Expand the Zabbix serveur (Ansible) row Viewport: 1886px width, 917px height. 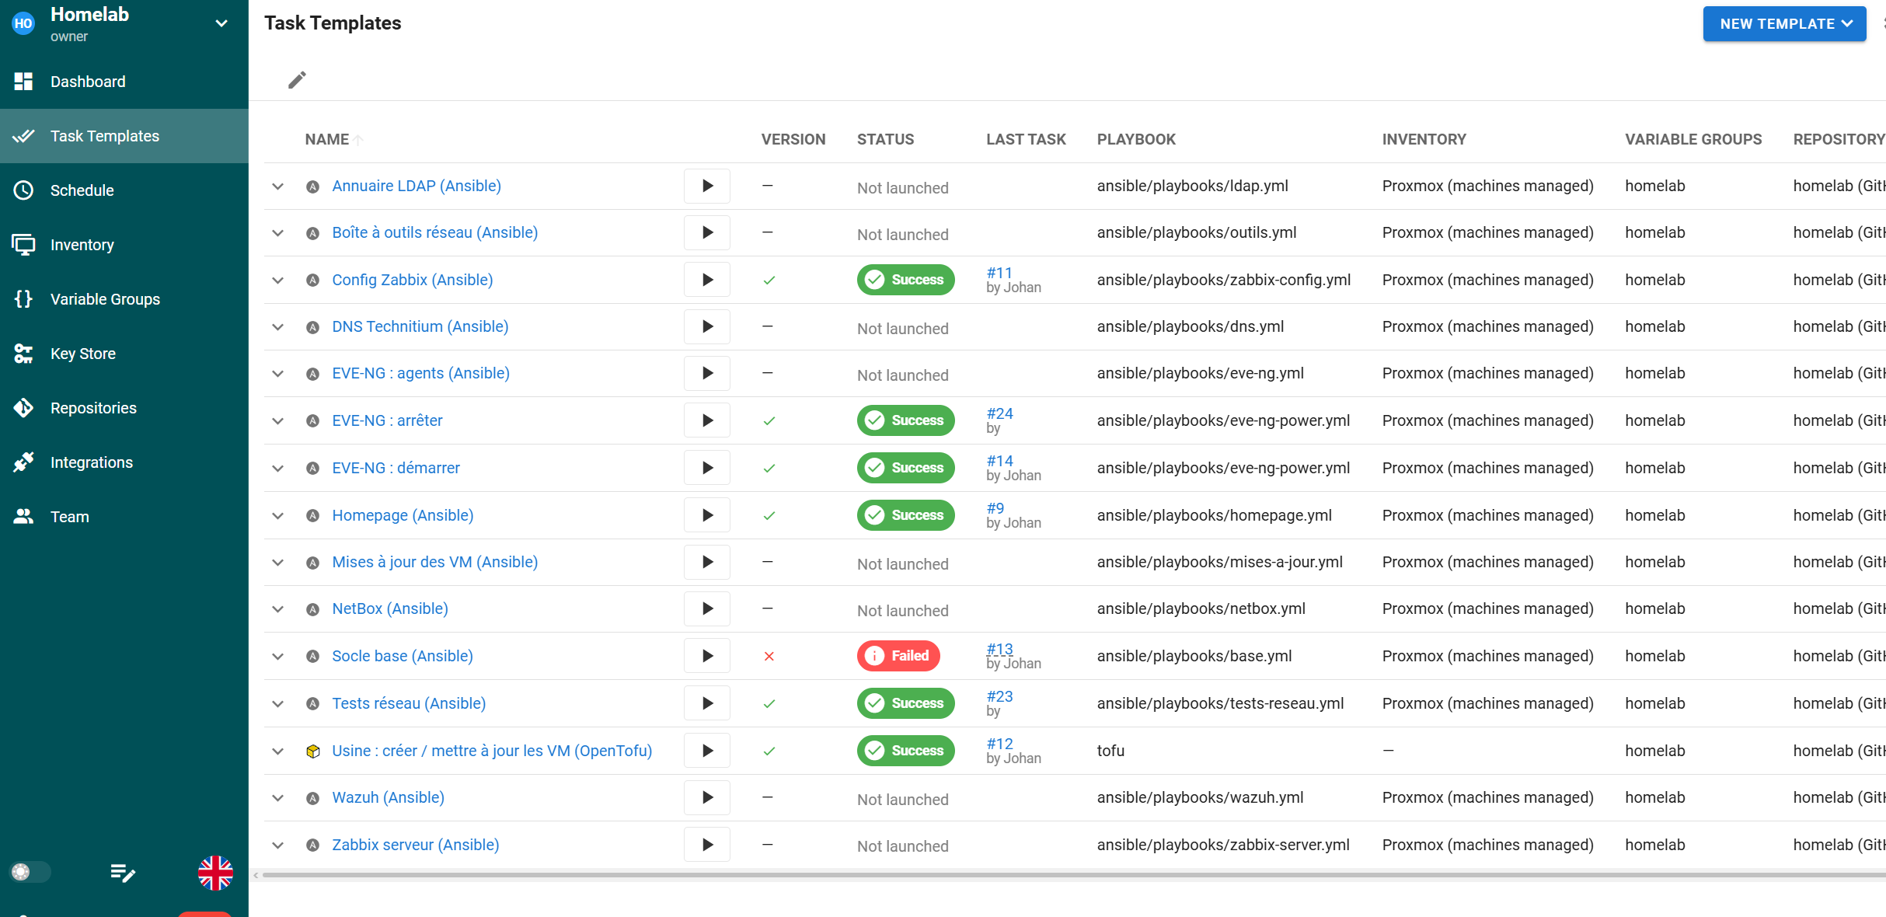tap(277, 846)
